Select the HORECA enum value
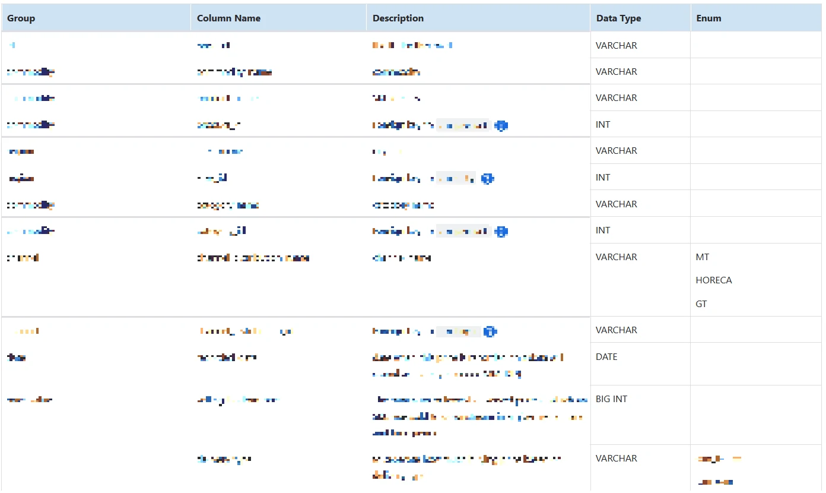 tap(714, 280)
